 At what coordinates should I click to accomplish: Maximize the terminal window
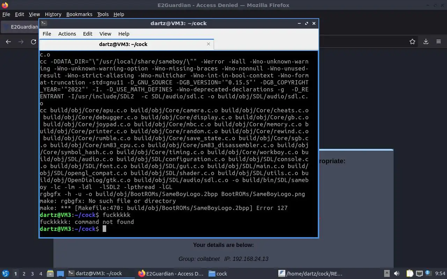pos(307,23)
